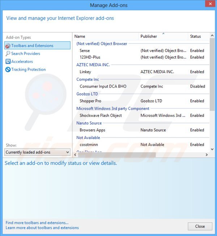The width and height of the screenshot is (217, 236).
Task: Select Toolbars and Extensions add-on type
Action: tap(37, 46)
